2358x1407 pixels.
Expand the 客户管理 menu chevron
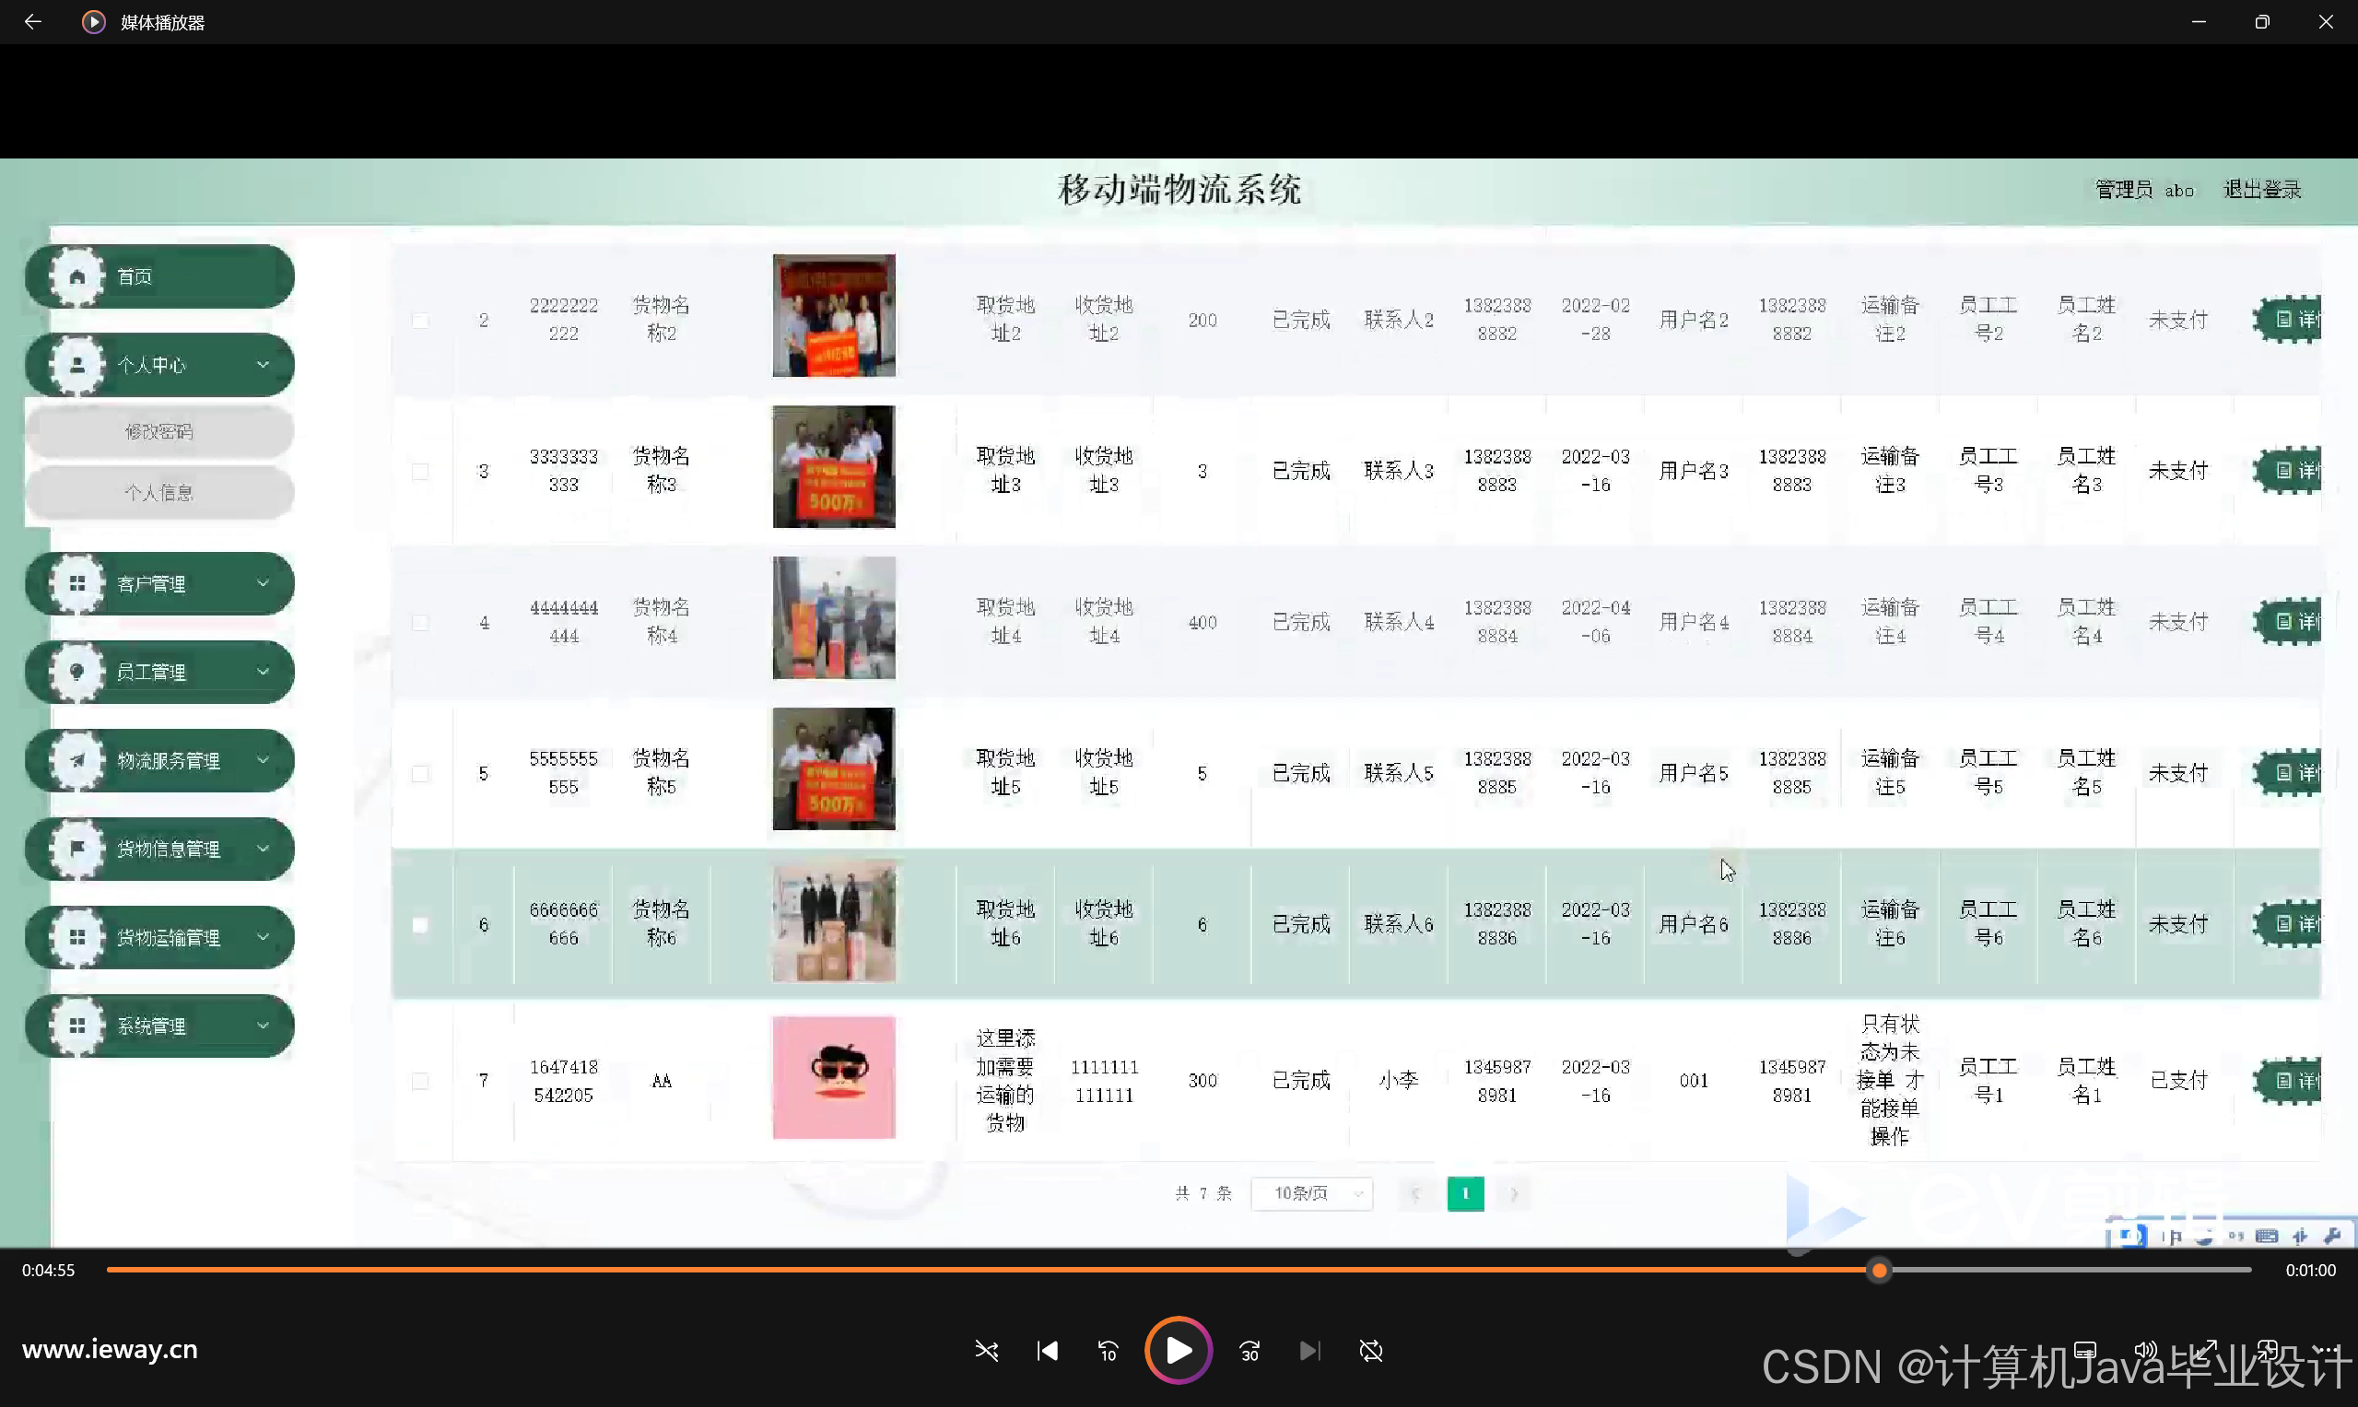pyautogui.click(x=263, y=583)
